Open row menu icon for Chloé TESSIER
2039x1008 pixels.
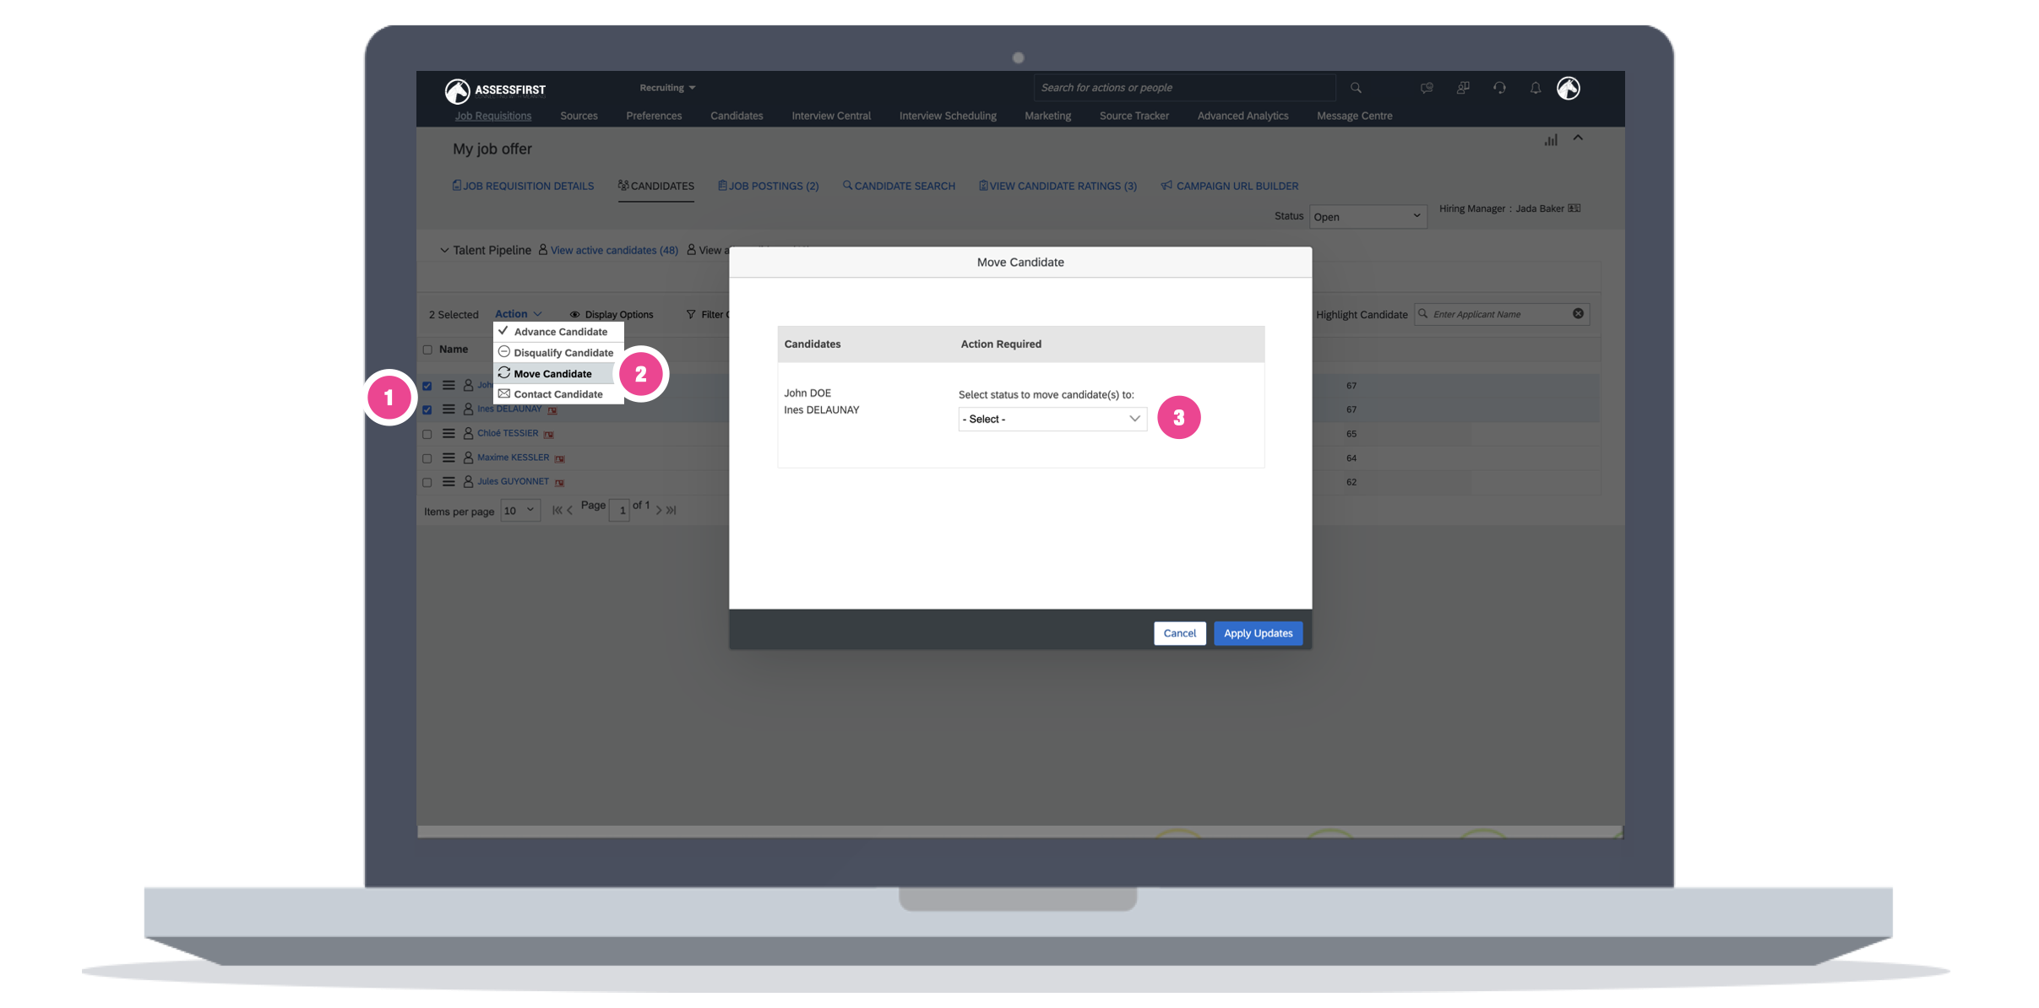(449, 434)
